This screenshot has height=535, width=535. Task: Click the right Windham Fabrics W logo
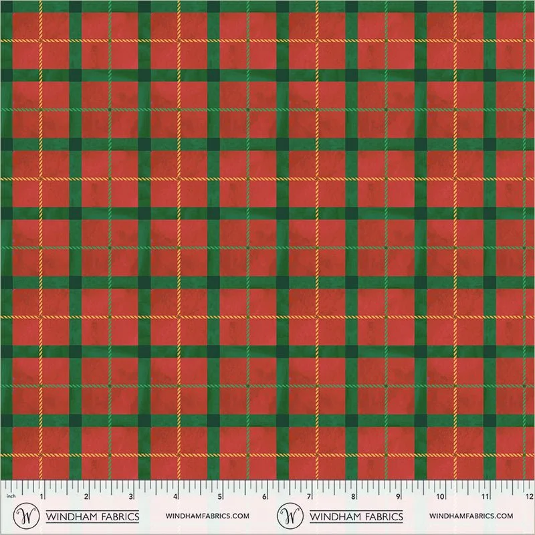[x=290, y=516]
